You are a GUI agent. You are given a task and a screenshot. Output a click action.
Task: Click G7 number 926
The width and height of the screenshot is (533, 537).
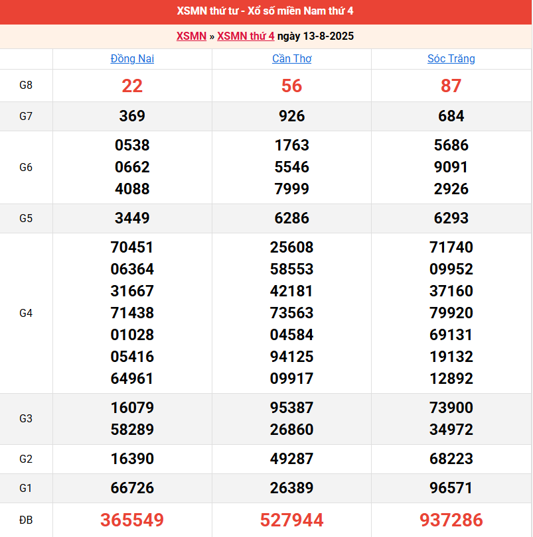point(291,116)
